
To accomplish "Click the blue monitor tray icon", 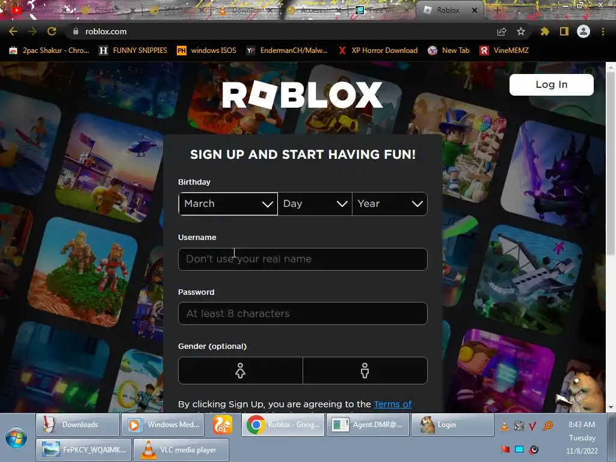I will [x=519, y=449].
